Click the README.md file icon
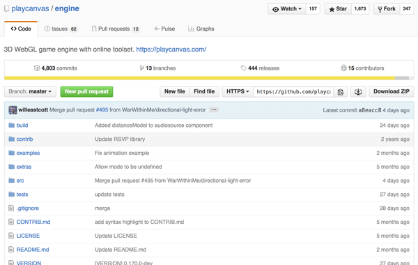 11,250
